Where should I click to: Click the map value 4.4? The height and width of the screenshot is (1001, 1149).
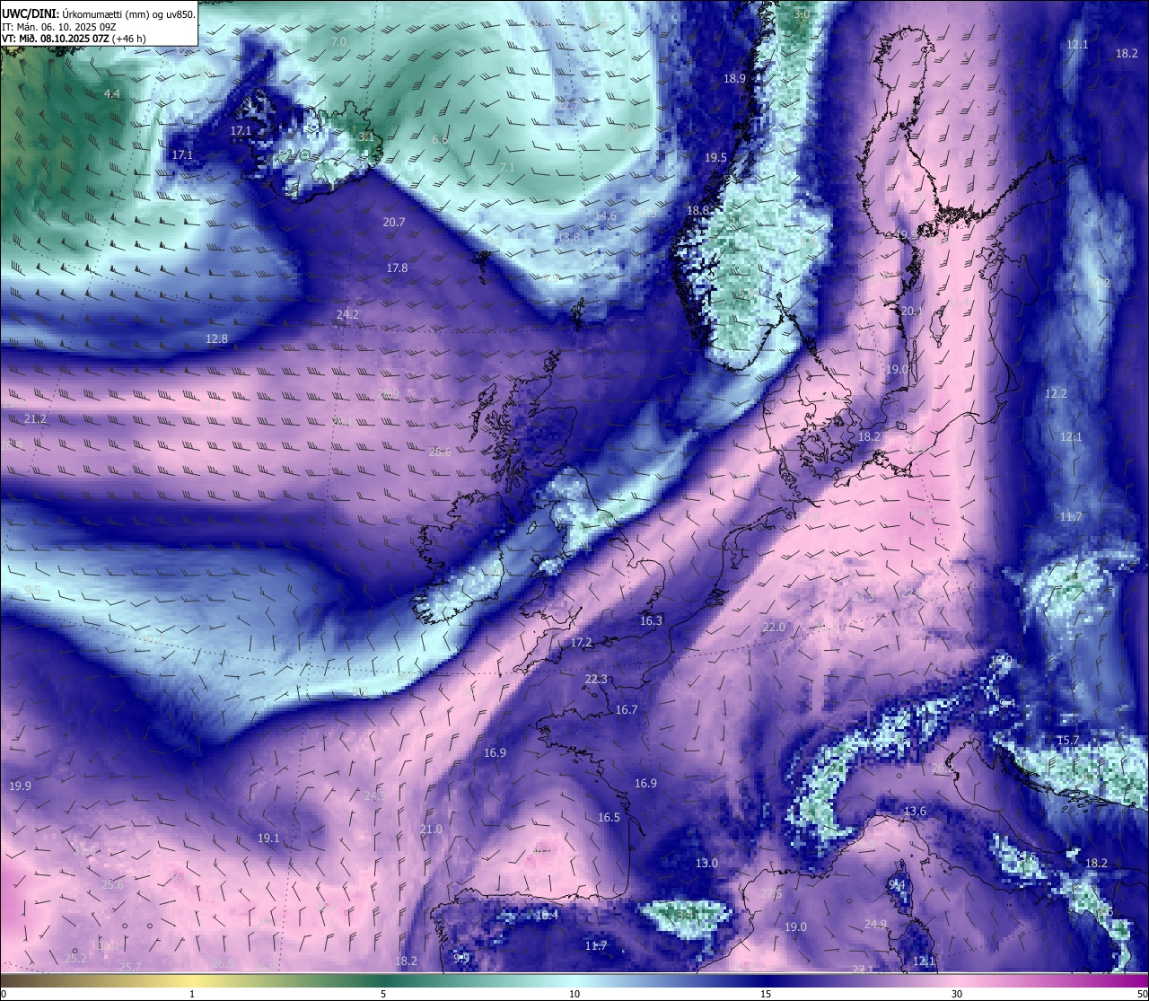112,93
